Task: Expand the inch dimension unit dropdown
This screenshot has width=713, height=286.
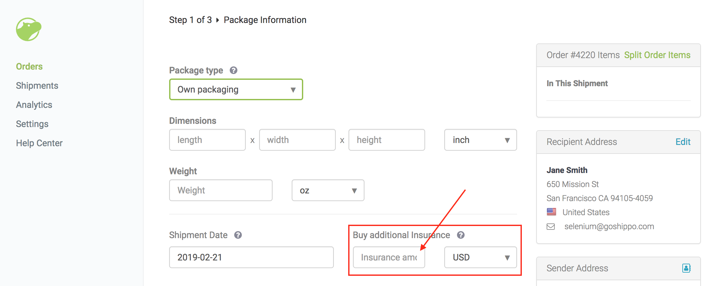Action: coord(481,140)
